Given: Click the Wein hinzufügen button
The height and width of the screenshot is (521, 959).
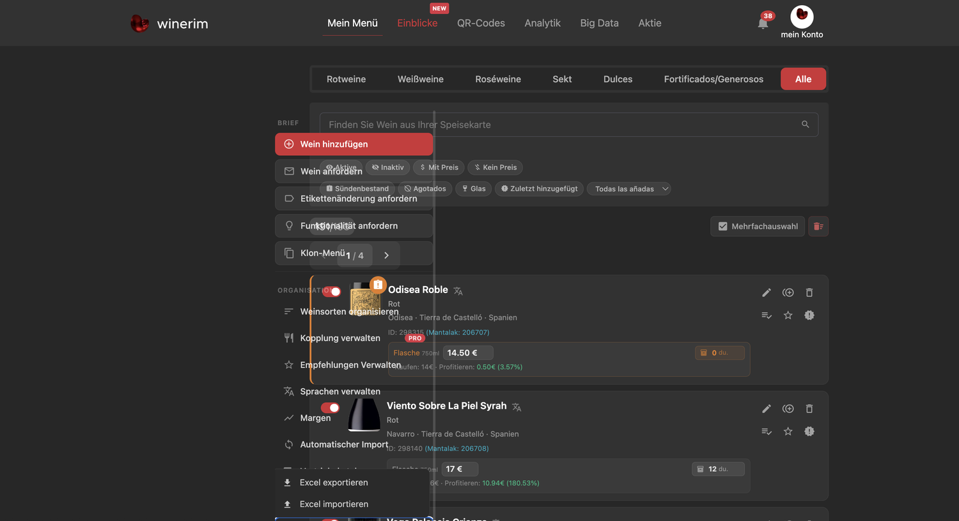Looking at the screenshot, I should pyautogui.click(x=354, y=144).
